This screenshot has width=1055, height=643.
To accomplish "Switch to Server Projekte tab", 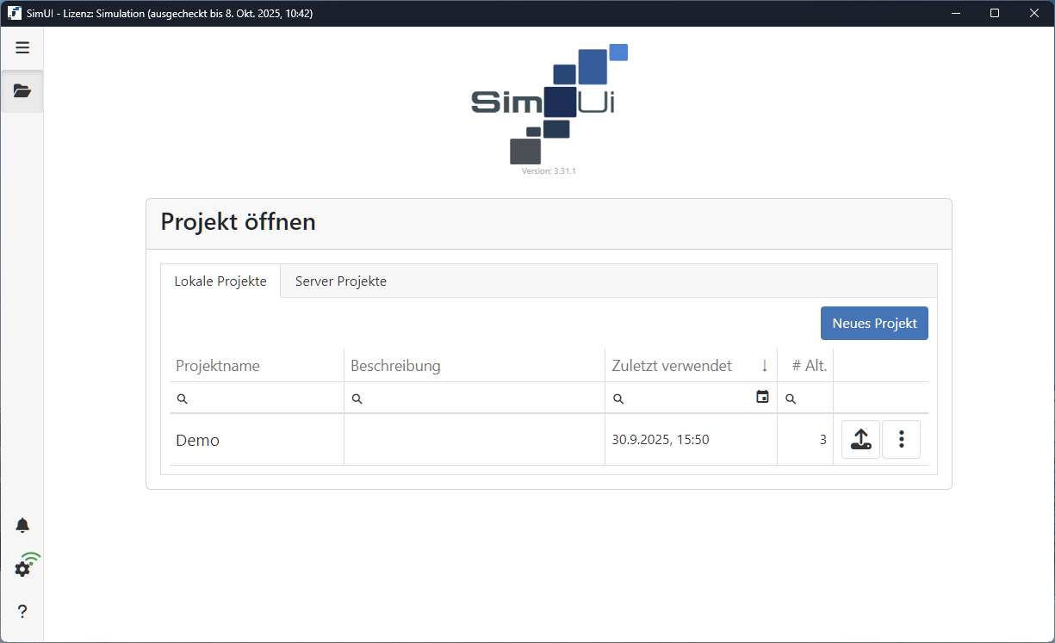I will coord(340,281).
